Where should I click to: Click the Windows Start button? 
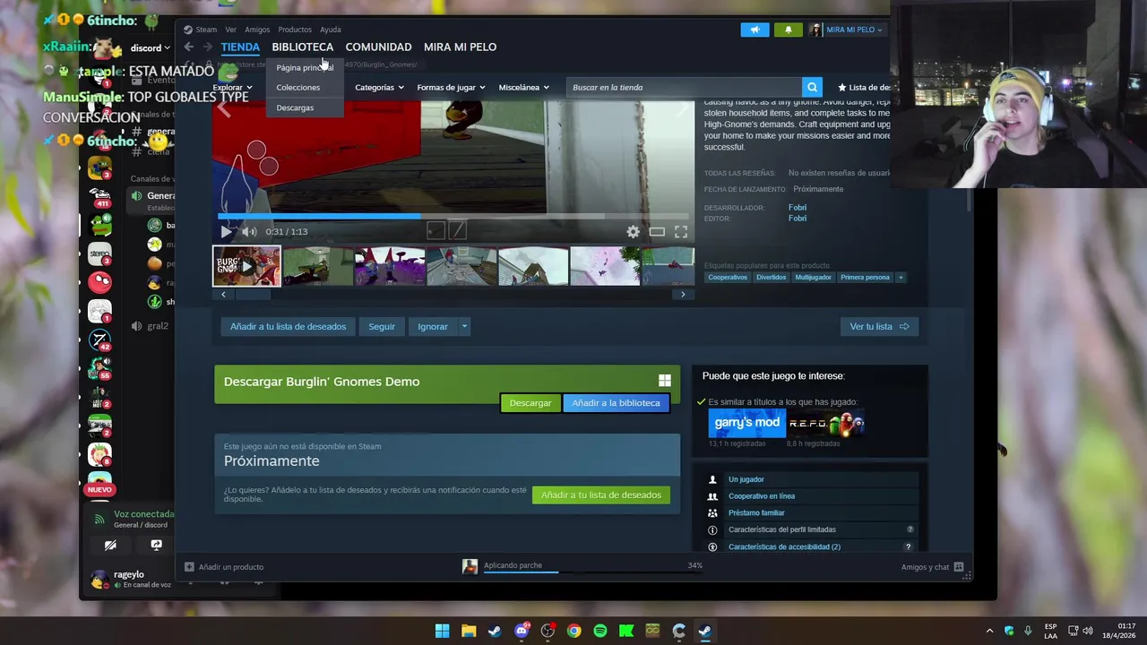[x=442, y=631]
